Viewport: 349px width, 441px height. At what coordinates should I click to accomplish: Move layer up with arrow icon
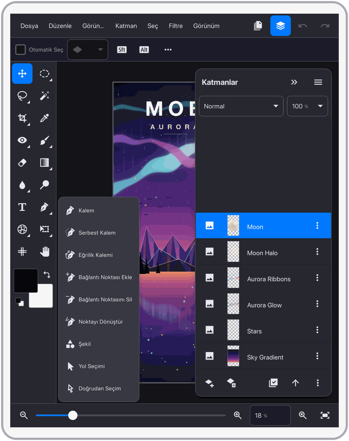[x=295, y=383]
